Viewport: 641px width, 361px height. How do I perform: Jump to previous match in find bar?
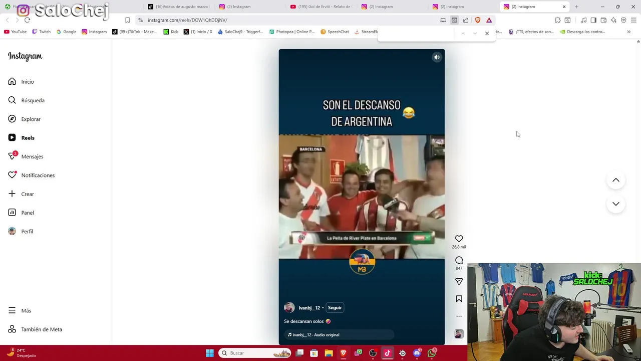tap(463, 34)
